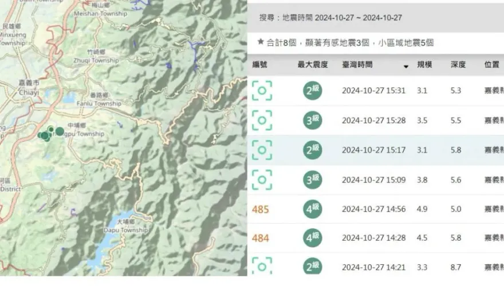Select time cell 2024-10-27 15:17
Screen dimensions: 504x286
click(x=374, y=150)
